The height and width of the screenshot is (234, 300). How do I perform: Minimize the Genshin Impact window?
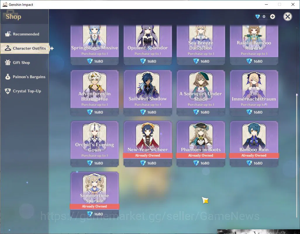(x=266, y=4)
